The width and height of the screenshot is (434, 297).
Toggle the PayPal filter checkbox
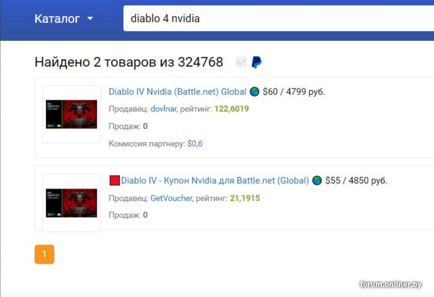[x=241, y=62]
